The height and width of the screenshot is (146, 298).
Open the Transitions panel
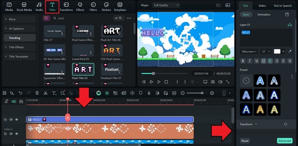coord(66,7)
